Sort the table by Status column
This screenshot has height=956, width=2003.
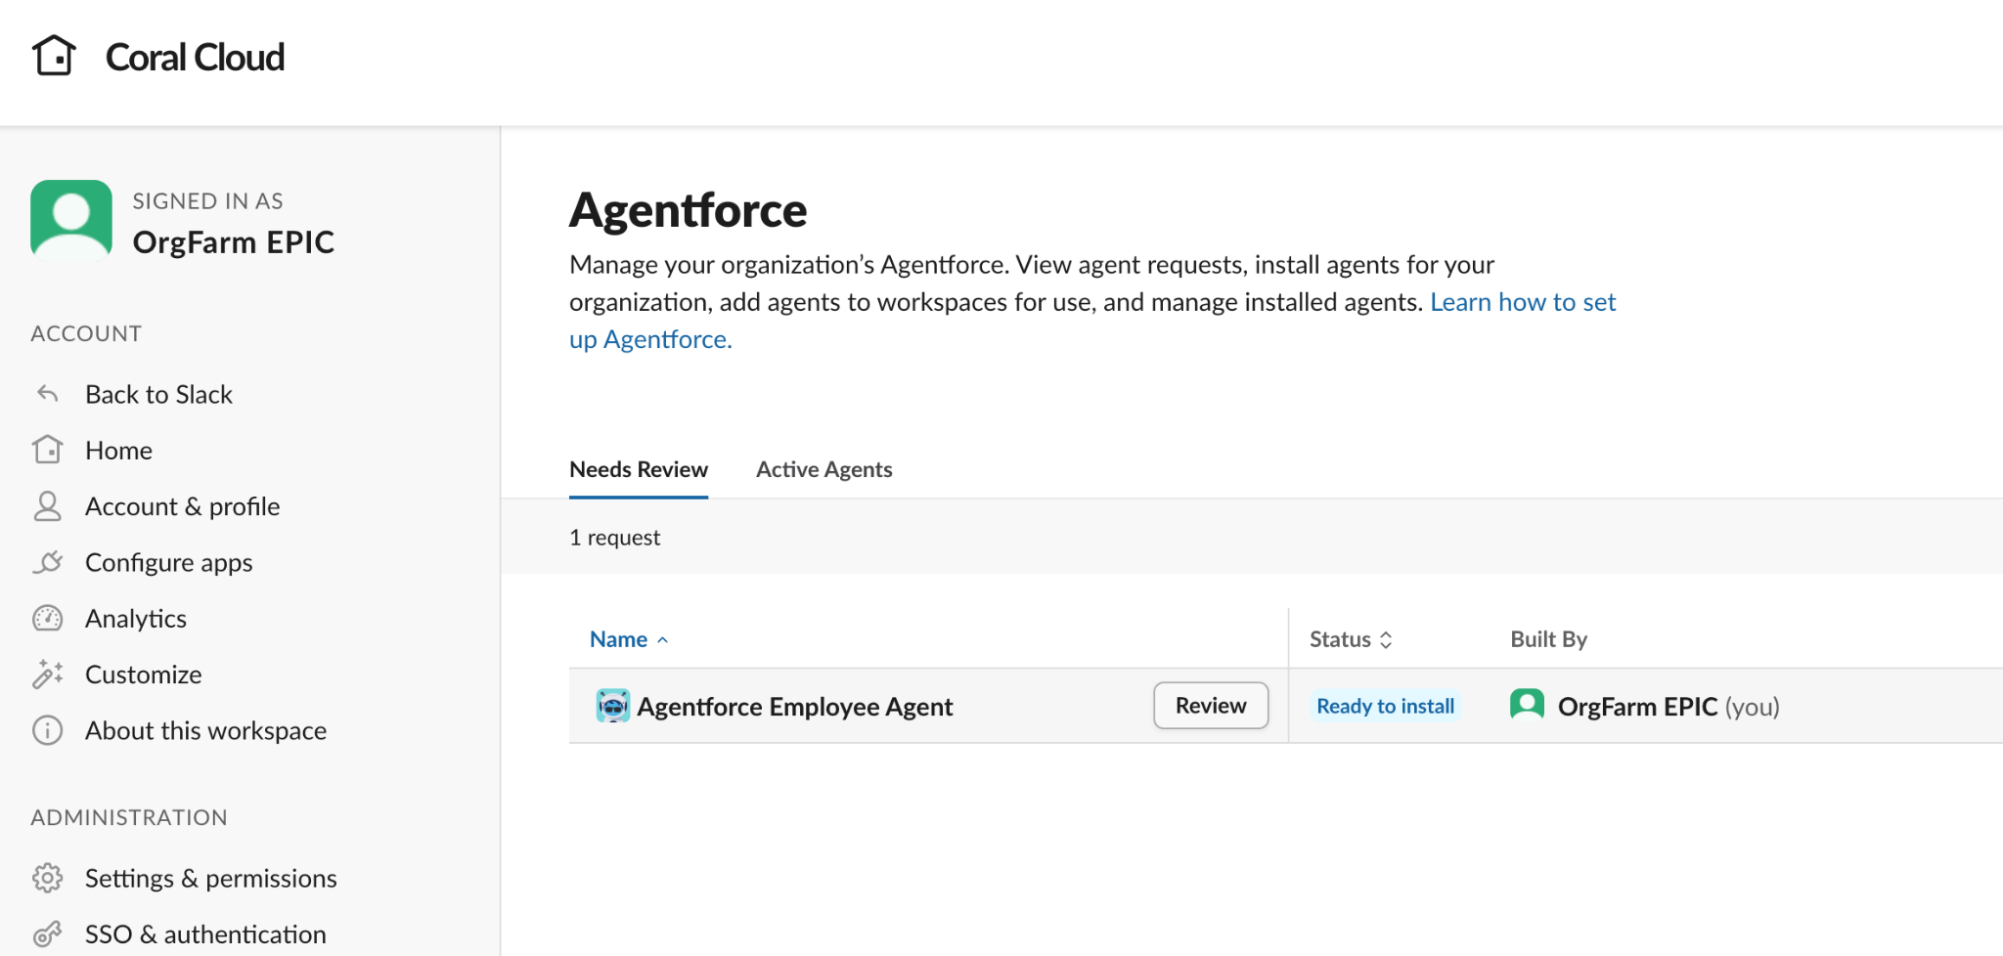pyautogui.click(x=1350, y=639)
